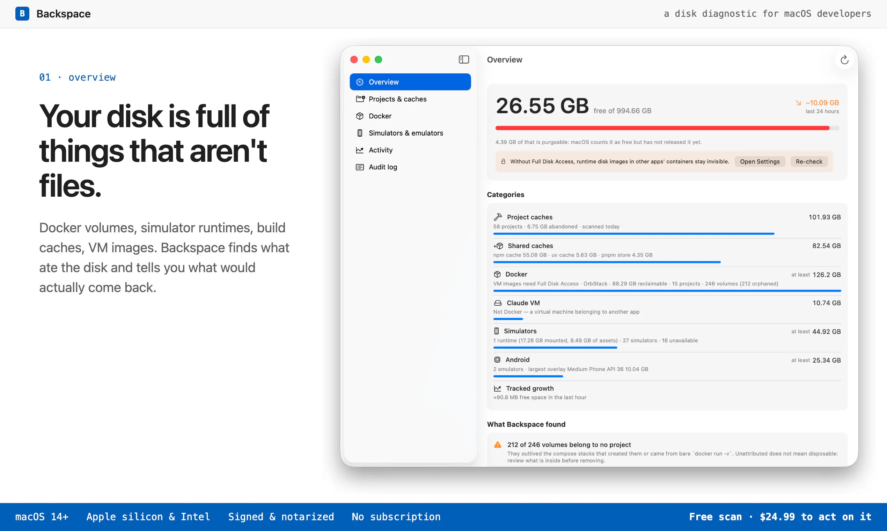
Task: Click the 'macOS 14+' footer text
Action: (x=42, y=517)
